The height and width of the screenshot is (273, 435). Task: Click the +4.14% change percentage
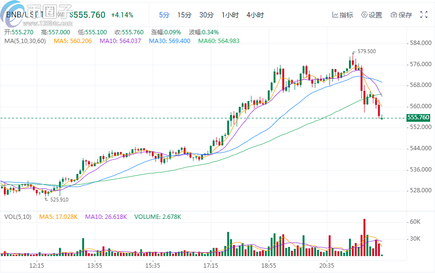click(x=122, y=15)
